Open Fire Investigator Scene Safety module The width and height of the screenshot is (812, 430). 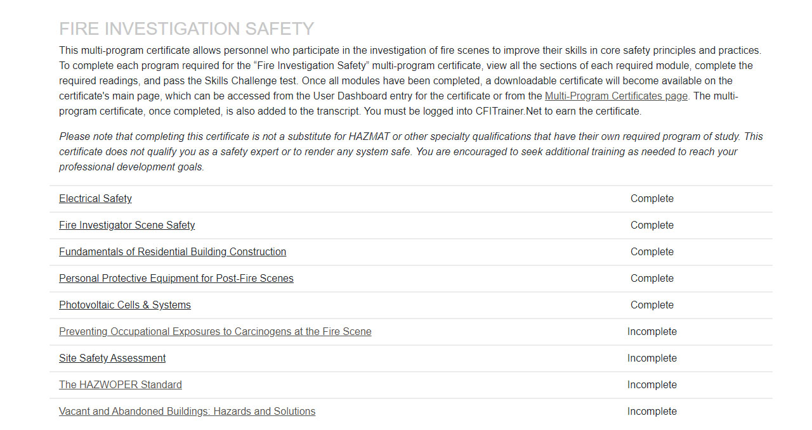[x=127, y=225]
